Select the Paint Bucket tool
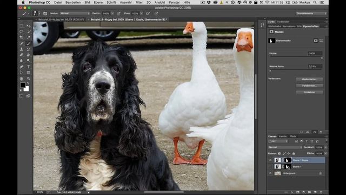Viewport: 346px width, 195px height. [x=29, y=55]
